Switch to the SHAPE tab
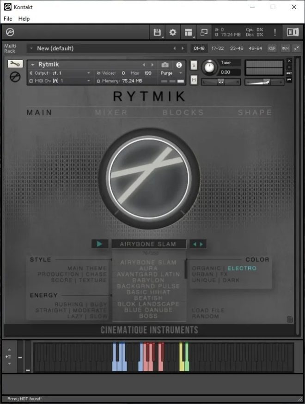This screenshot has width=305, height=404. (x=255, y=112)
